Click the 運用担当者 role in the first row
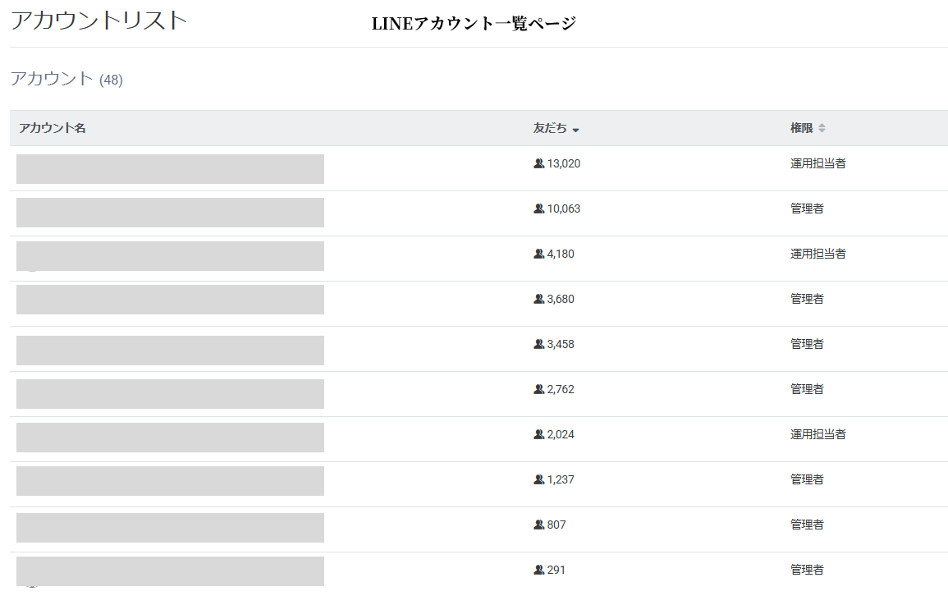Viewport: 948px width, 605px height. click(817, 164)
